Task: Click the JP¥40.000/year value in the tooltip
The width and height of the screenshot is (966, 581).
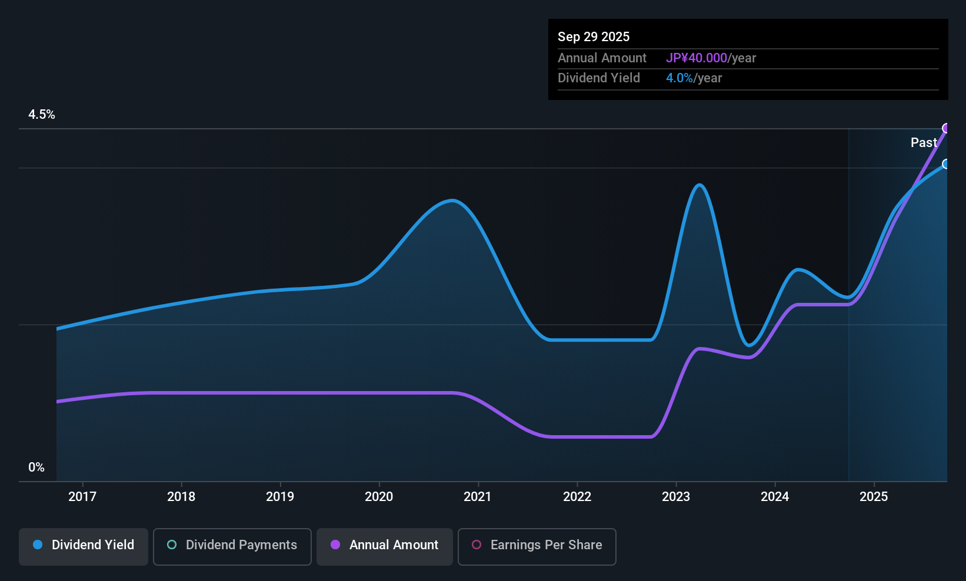Action: (x=711, y=58)
